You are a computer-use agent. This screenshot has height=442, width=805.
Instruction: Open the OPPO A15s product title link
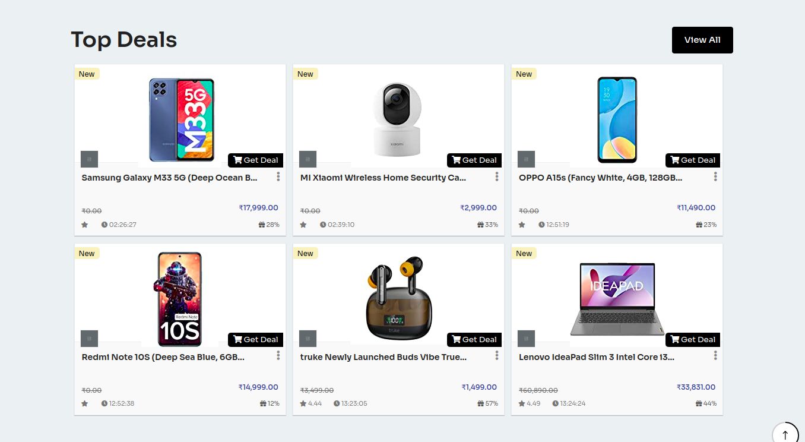click(600, 178)
